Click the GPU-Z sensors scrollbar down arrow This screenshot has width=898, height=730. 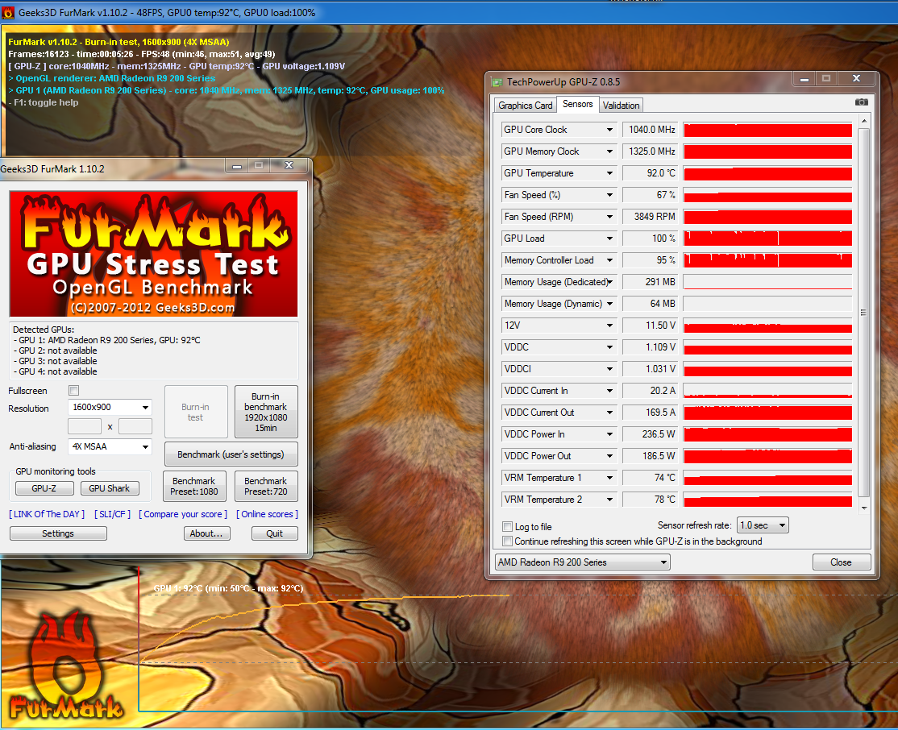[863, 508]
